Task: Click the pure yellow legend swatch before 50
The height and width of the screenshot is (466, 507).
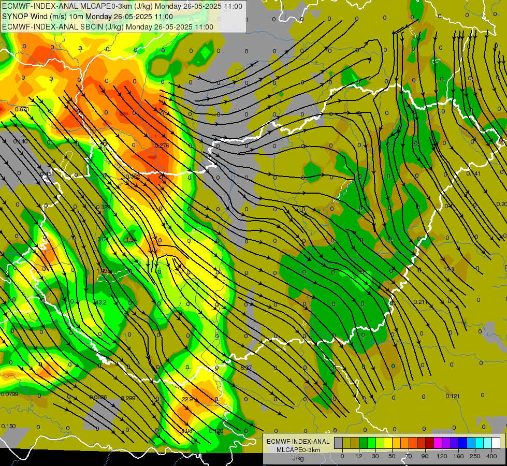Action: pos(388,443)
